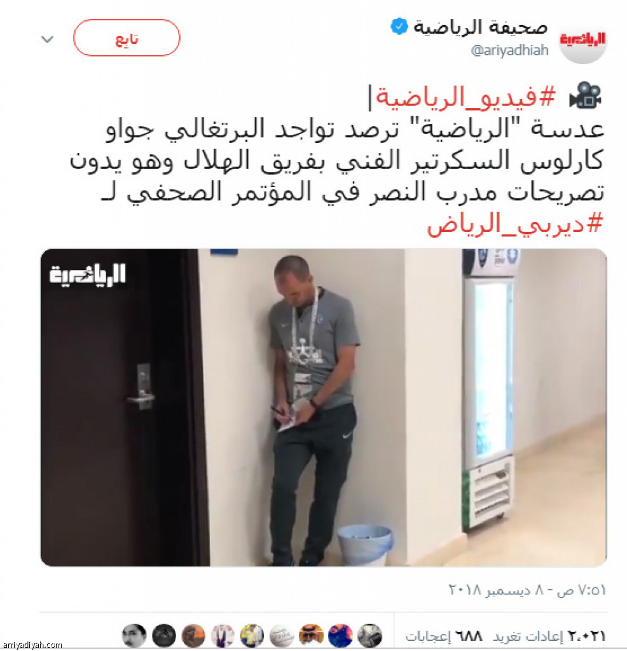Open the tweet timestamp ٧:٥١ ص
Image resolution: width=627 pixels, height=651 pixels.
(x=527, y=589)
